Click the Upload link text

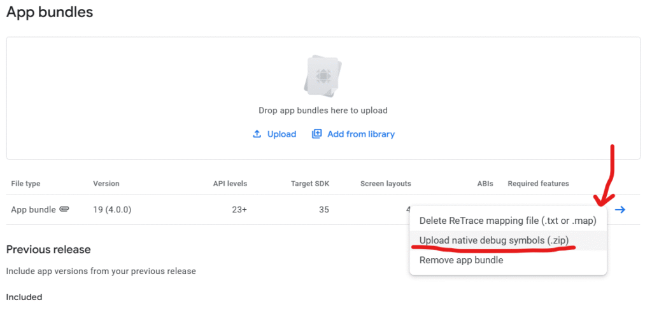point(281,134)
